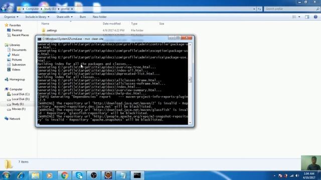Image resolution: width=321 pixels, height=180 pixels.
Task: Sort by the Size column header
Action: pyautogui.click(x=162, y=23)
